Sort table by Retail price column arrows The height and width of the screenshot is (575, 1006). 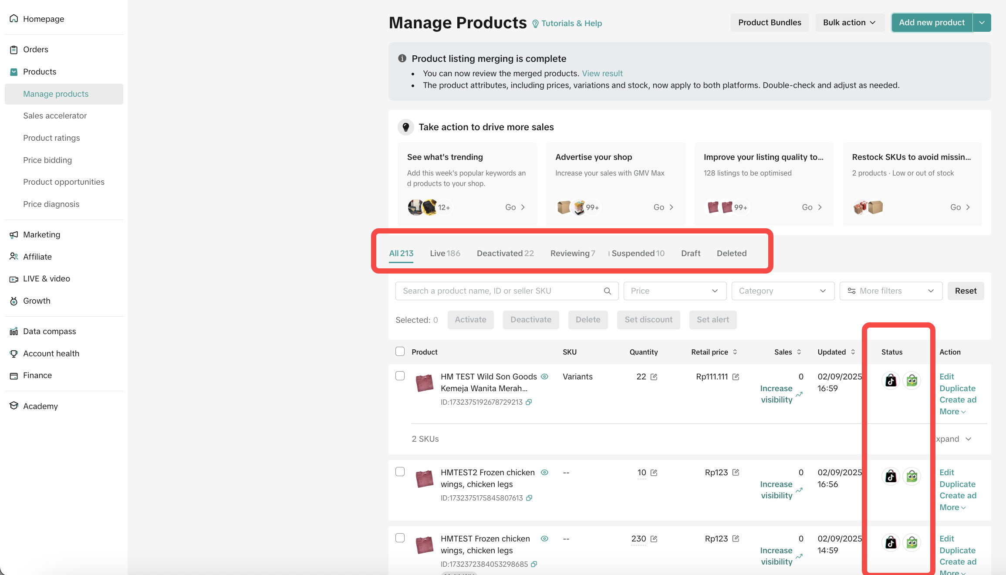[735, 352]
